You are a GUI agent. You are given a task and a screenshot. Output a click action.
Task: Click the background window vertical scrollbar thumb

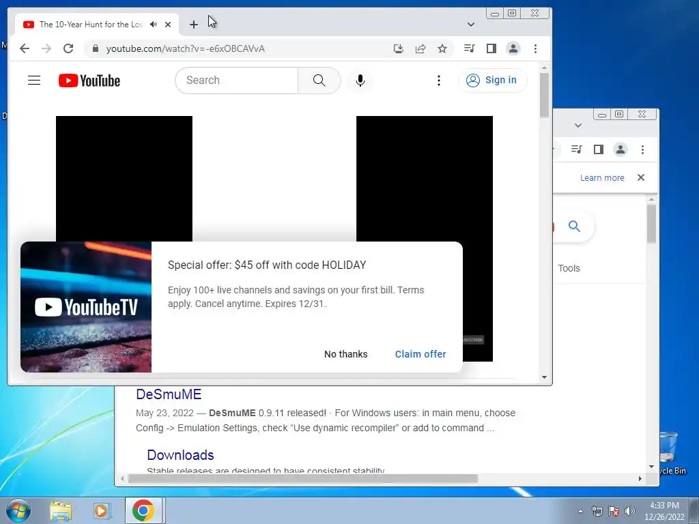point(651,224)
